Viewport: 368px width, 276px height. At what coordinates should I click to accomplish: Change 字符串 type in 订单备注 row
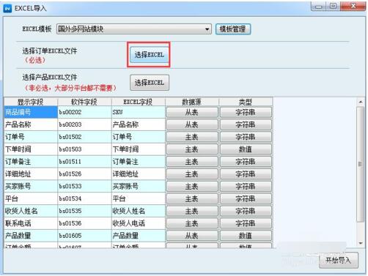click(246, 162)
